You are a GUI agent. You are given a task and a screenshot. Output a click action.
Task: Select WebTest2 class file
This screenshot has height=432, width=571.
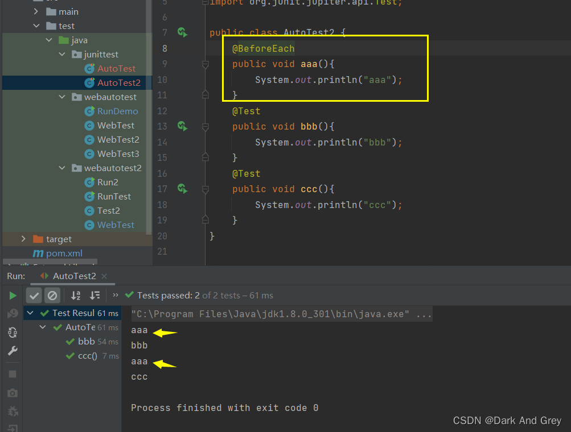(x=118, y=139)
